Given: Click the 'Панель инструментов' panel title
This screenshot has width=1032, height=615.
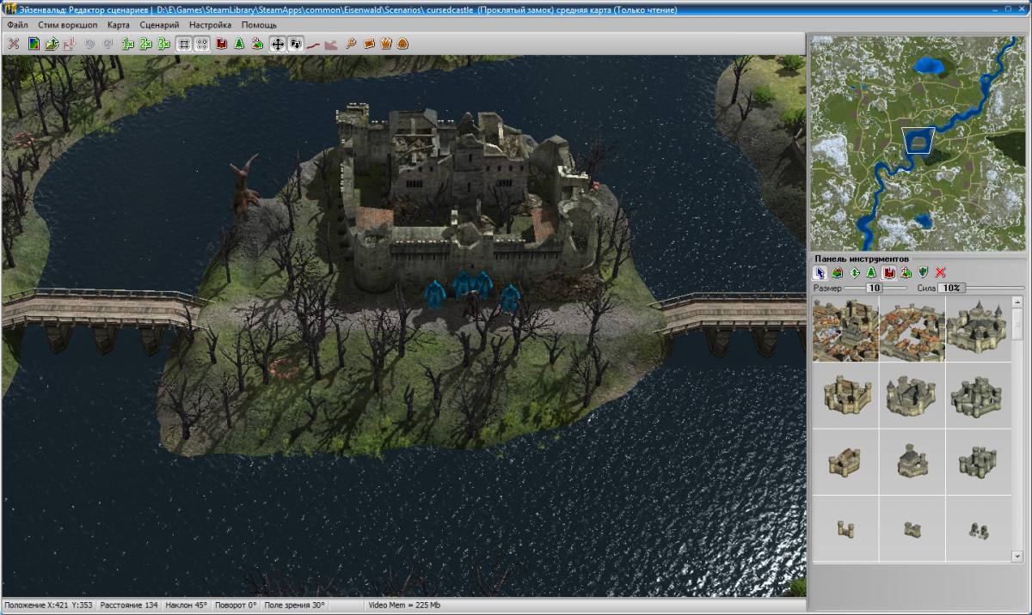Looking at the screenshot, I should [x=862, y=259].
